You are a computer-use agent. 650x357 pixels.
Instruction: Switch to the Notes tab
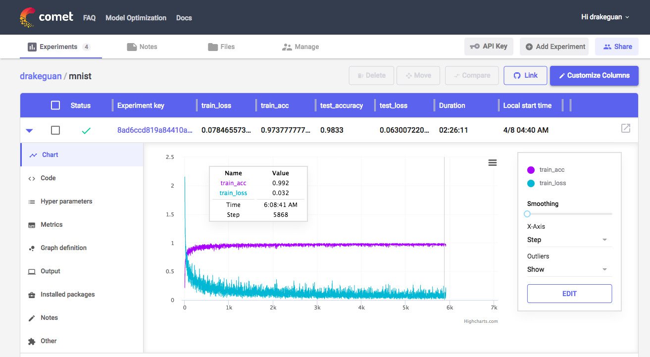pyautogui.click(x=142, y=47)
